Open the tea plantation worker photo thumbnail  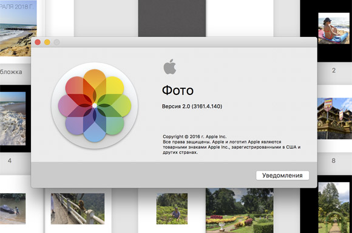pyautogui.click(x=172, y=209)
